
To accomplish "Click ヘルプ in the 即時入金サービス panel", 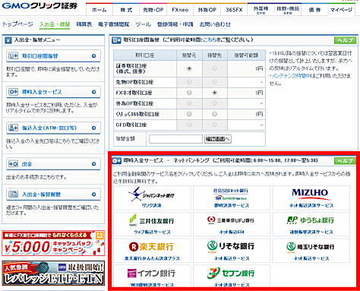I will pos(346,161).
